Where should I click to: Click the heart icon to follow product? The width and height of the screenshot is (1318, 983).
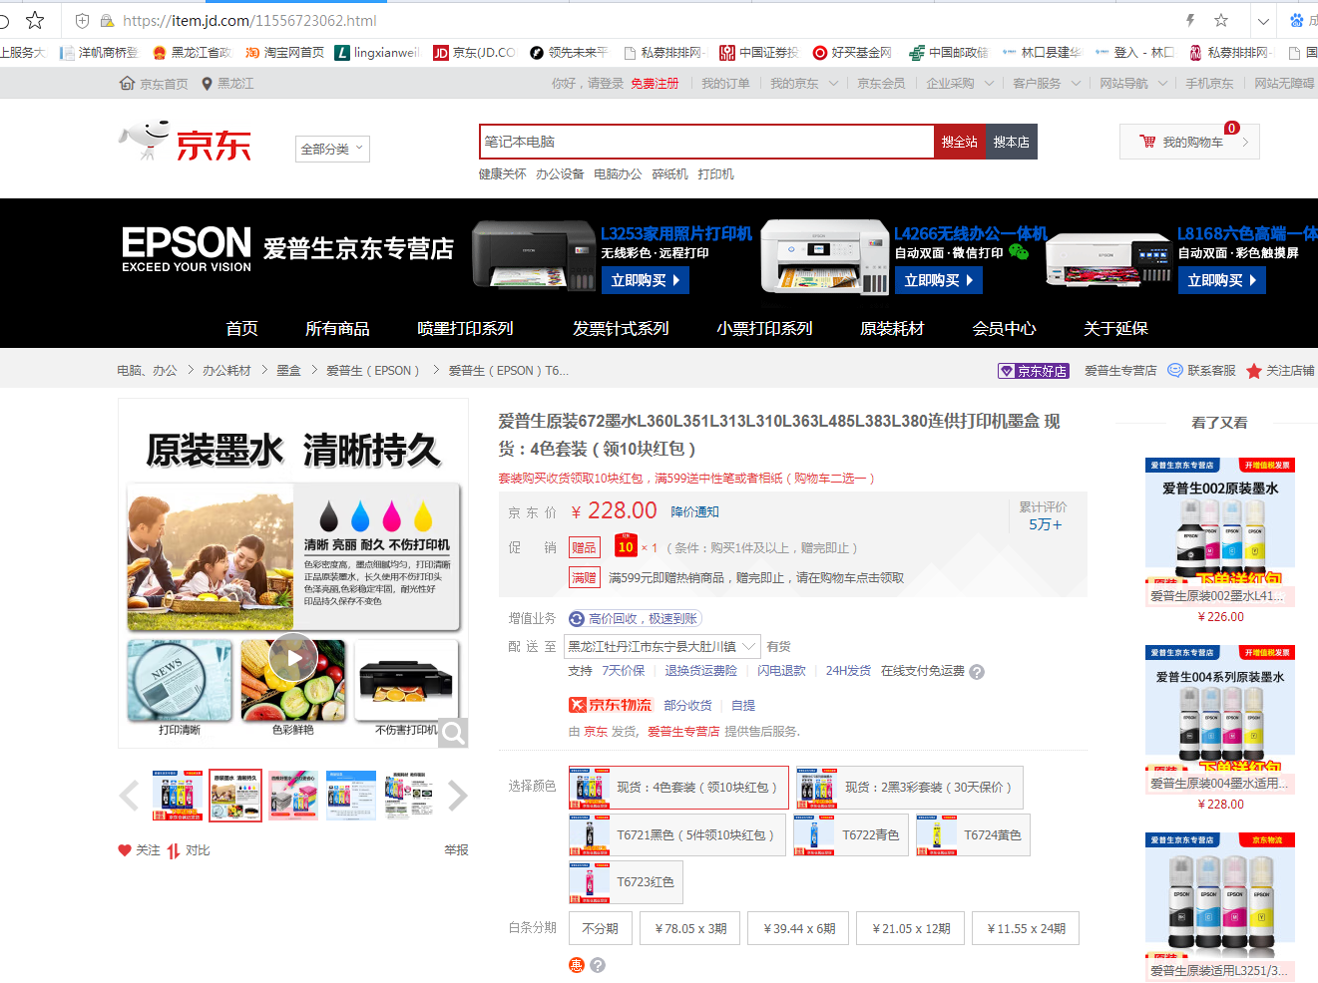tap(125, 850)
